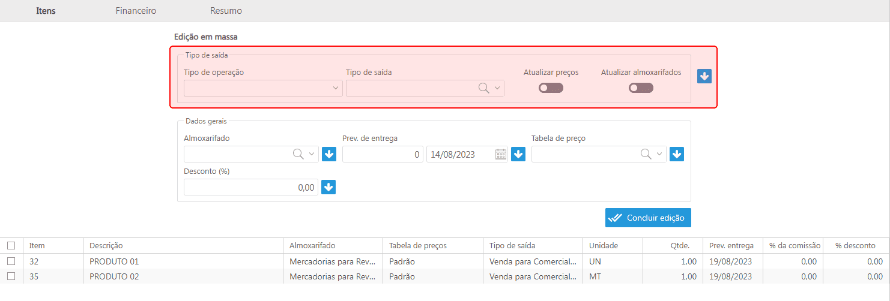Screen dimensions: 890x301
Task: Expand Tabela de preço dropdown arrow
Action: [659, 154]
